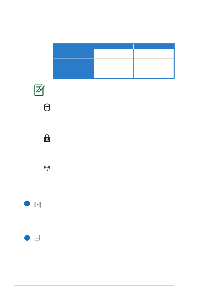Select the drive activity cylinder icon
The height and width of the screenshot is (302, 200).
click(x=47, y=107)
